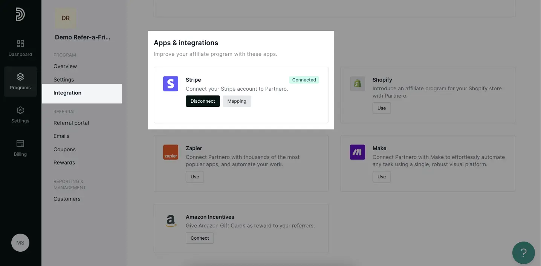Click the Stripe logo icon
This screenshot has width=541, height=266.
pyautogui.click(x=171, y=84)
